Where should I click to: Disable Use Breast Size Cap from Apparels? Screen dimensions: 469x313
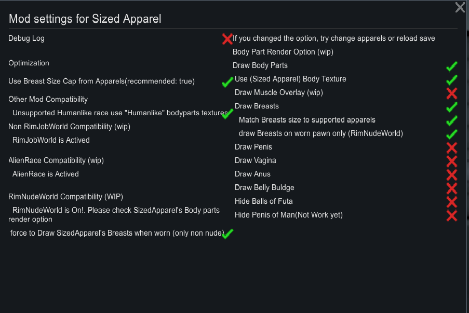tap(226, 83)
